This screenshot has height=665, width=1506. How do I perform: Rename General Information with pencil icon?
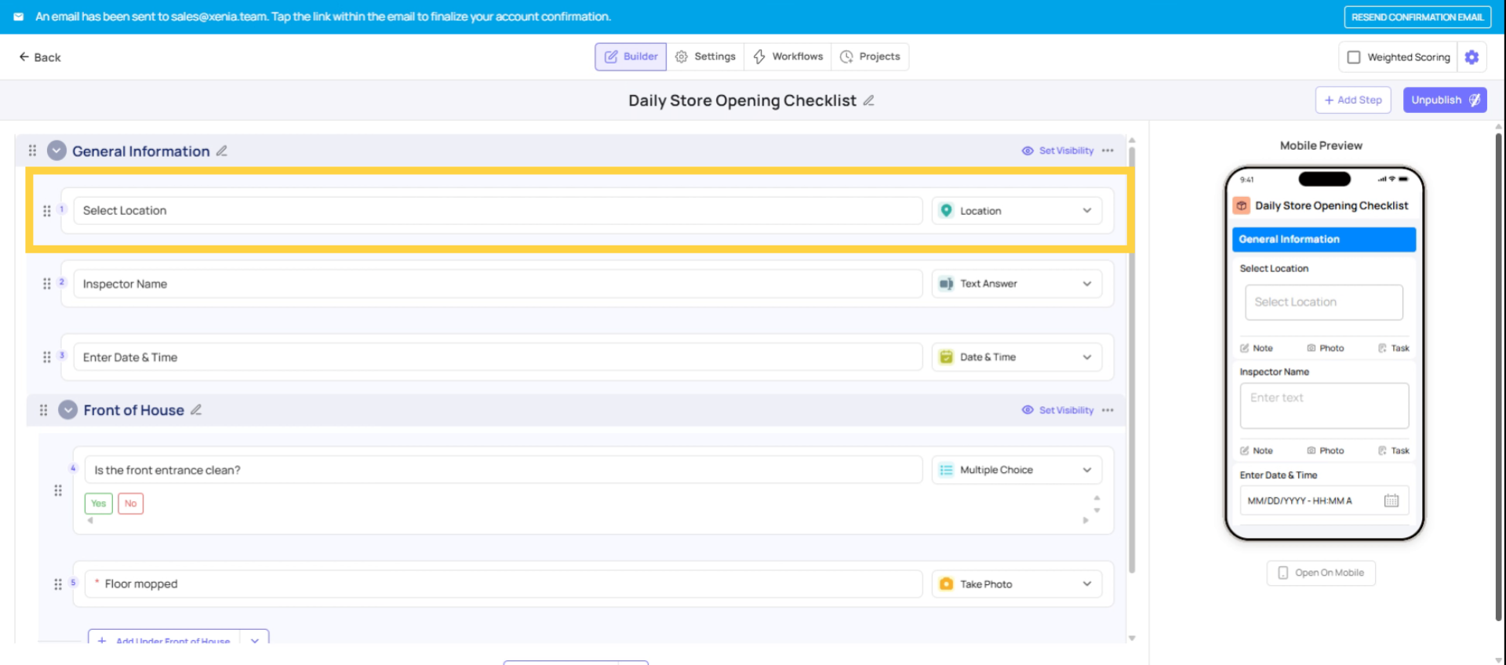(222, 151)
